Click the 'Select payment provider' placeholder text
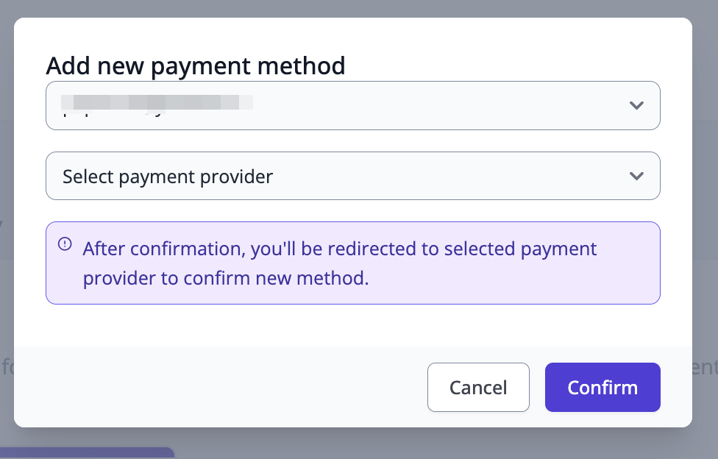Image resolution: width=718 pixels, height=459 pixels. pos(168,177)
